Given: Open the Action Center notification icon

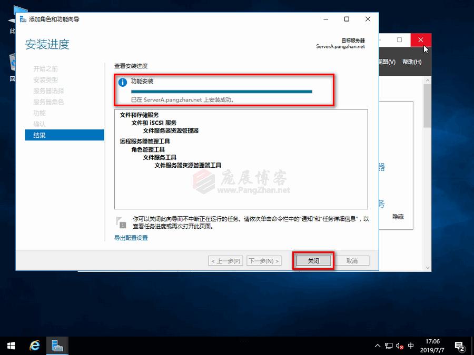Looking at the screenshot, I should [459, 347].
